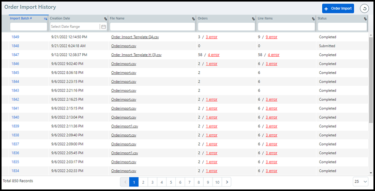This screenshot has width=375, height=191.
Task: Click current page 1 in pagination
Action: coord(134,182)
